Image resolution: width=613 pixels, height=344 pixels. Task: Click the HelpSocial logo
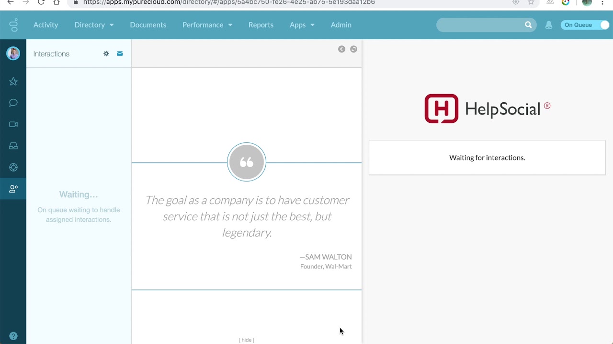[x=487, y=108]
